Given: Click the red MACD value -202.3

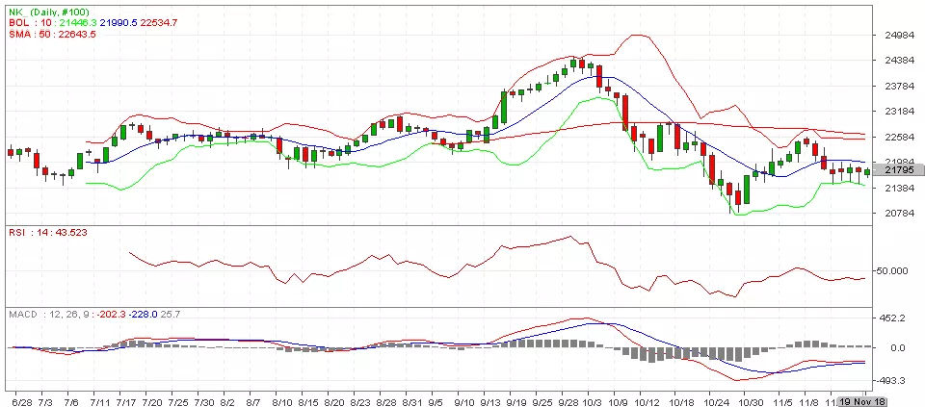Looking at the screenshot, I should (x=114, y=315).
